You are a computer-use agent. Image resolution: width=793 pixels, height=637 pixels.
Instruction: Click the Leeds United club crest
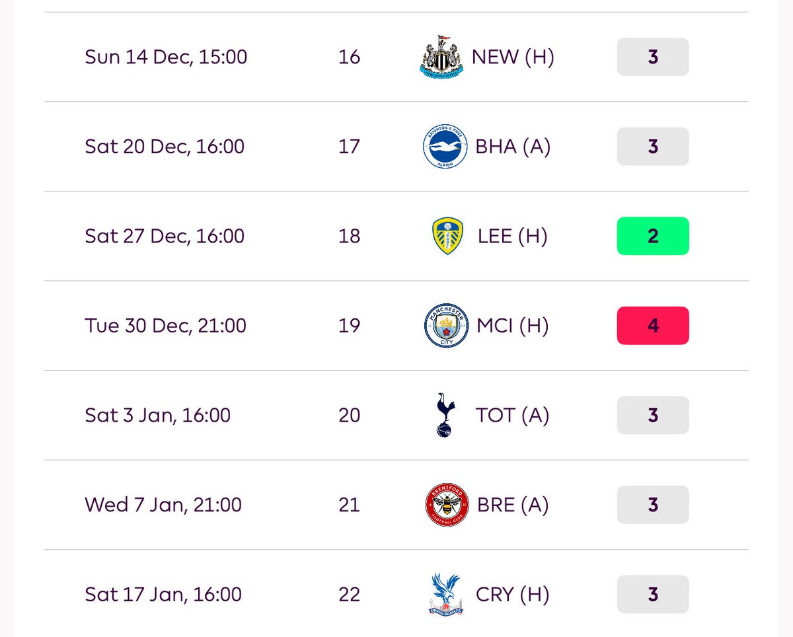pyautogui.click(x=447, y=236)
